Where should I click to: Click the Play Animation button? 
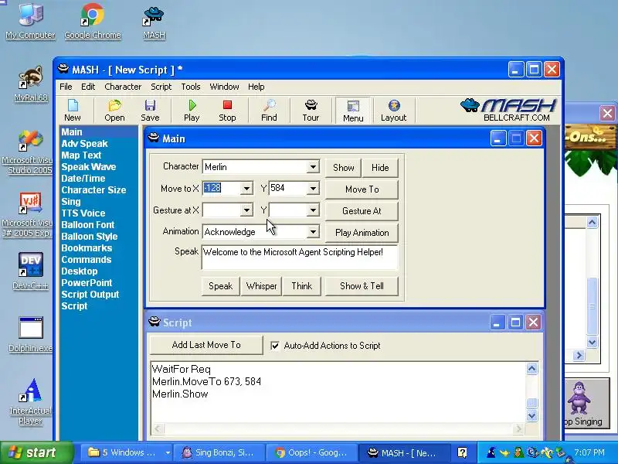pyautogui.click(x=362, y=233)
